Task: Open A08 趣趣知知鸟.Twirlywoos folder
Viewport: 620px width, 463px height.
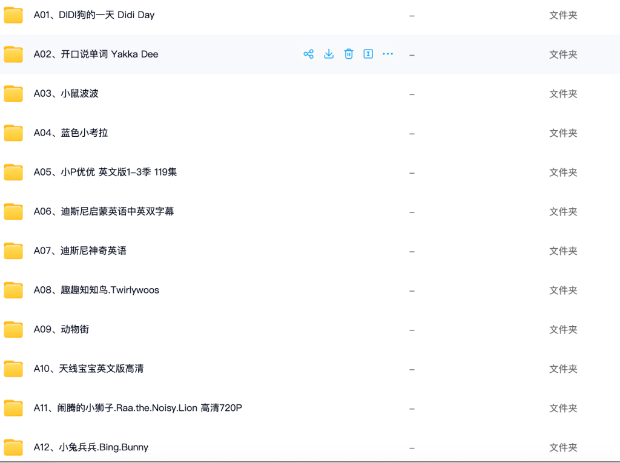Action: click(96, 291)
